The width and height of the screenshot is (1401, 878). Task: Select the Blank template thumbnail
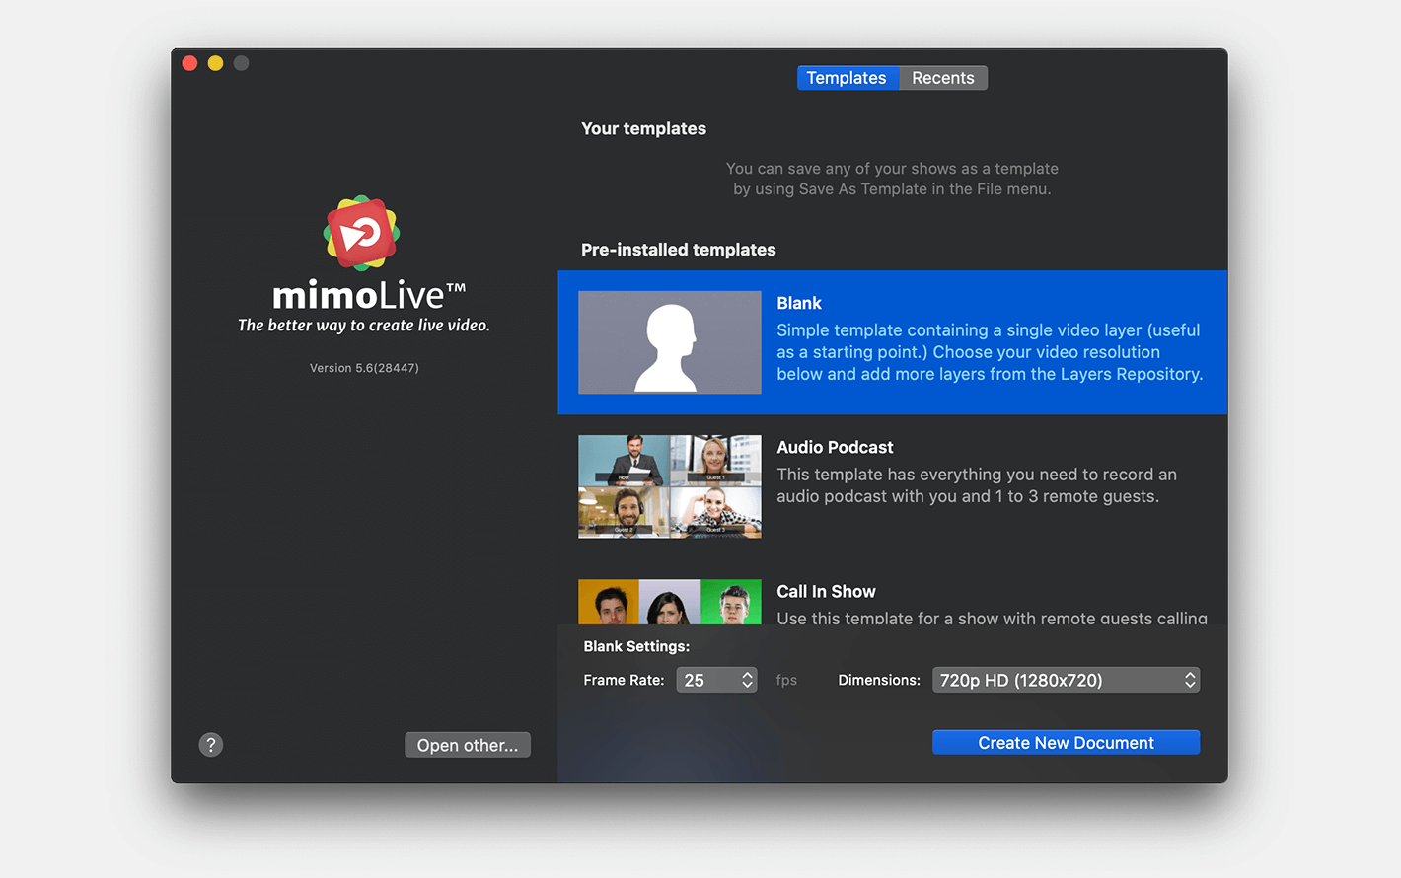click(x=670, y=342)
